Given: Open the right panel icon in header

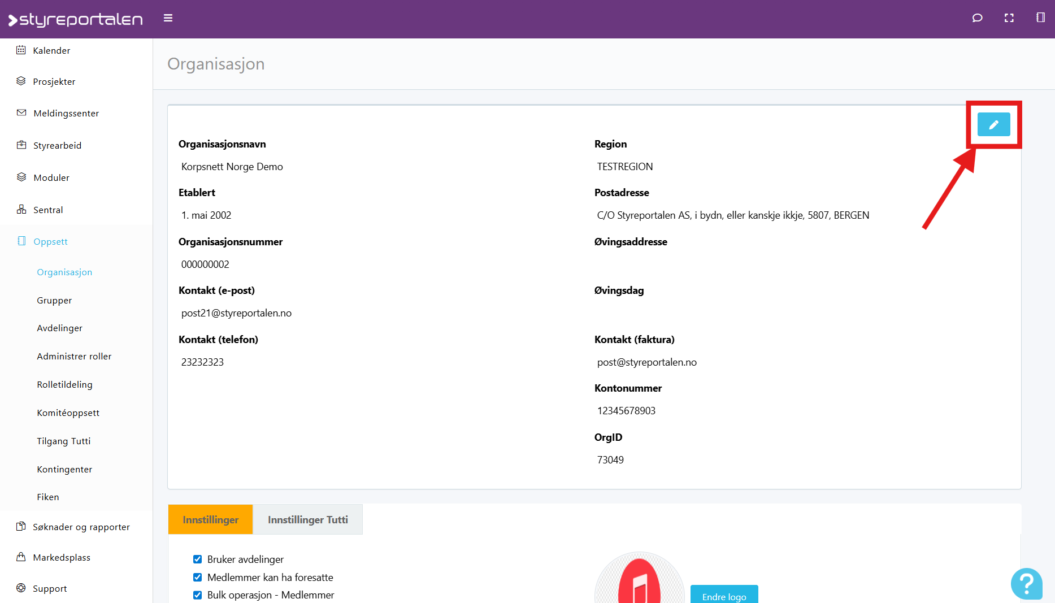Looking at the screenshot, I should [1040, 18].
